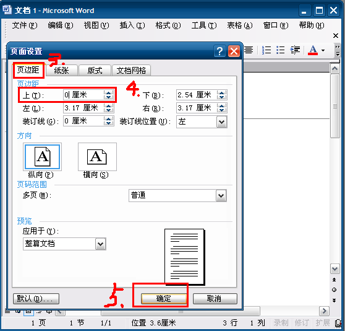Switch to the 纸张 tab
Image resolution: width=345 pixels, height=331 pixels.
click(62, 71)
